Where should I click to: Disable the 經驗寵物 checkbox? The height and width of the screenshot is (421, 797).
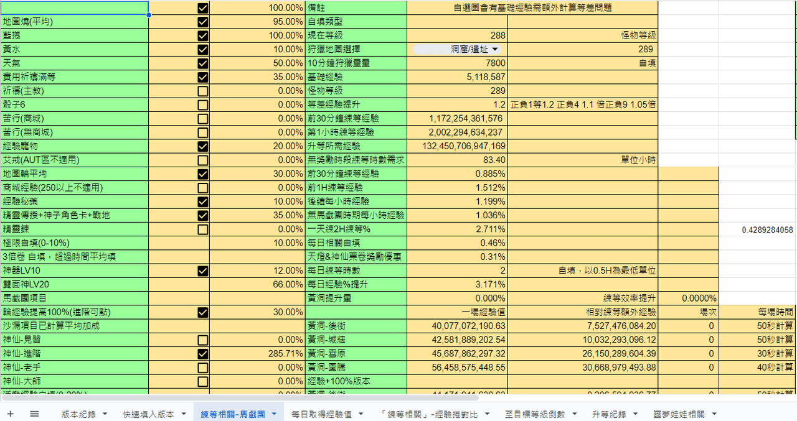(202, 146)
